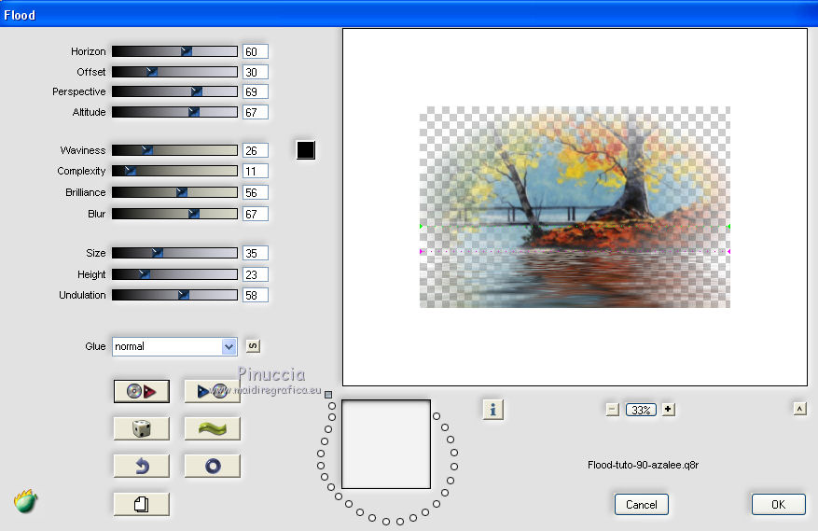Click the Size slider track
Screen dimensions: 818x531
pos(174,253)
